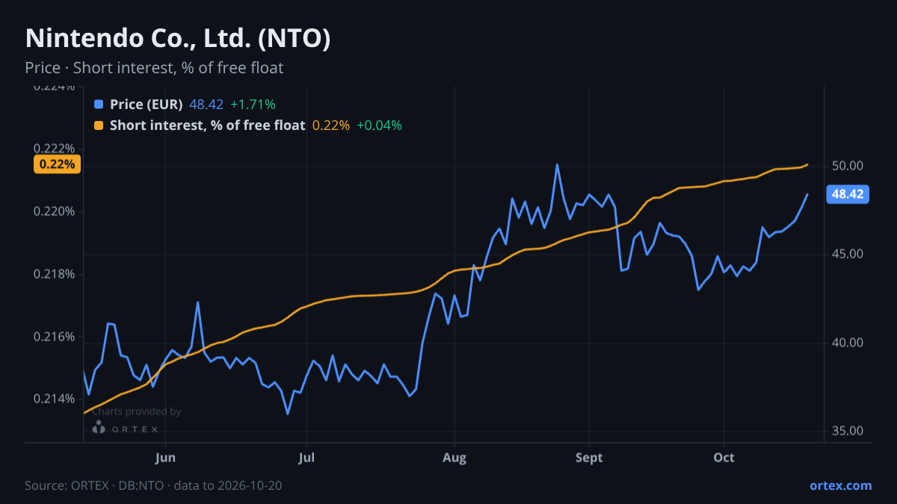Click the +0.04% short interest change
This screenshot has height=504, width=897.
(379, 125)
